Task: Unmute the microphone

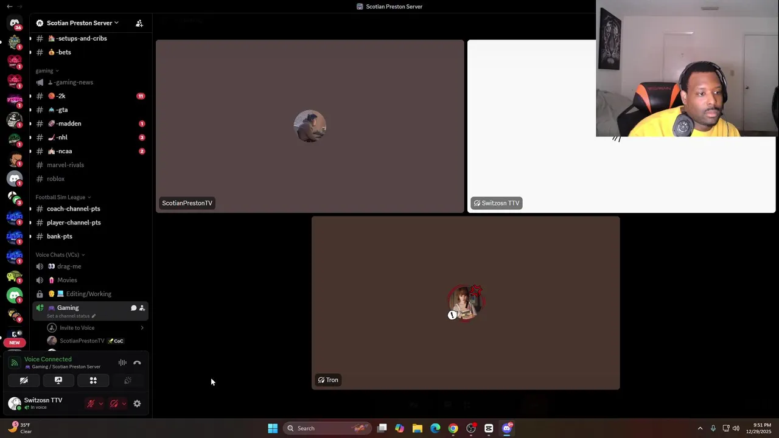Action: tap(91, 403)
